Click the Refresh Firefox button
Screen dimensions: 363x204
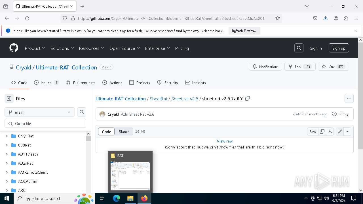[244, 31]
